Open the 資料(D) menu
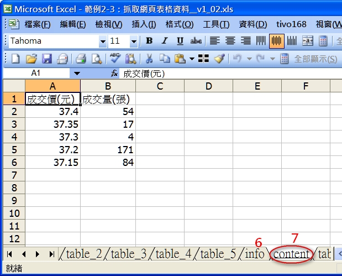The image size is (342, 276). 253,24
